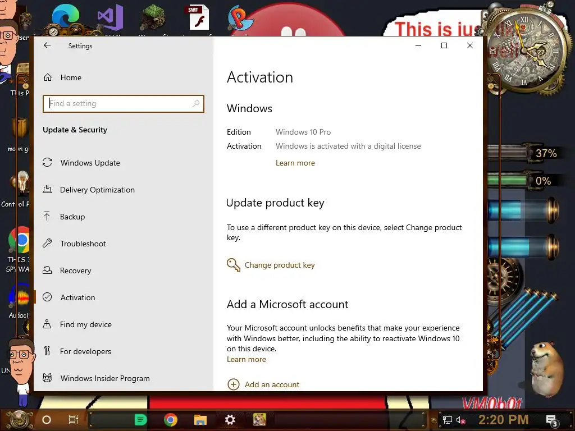Click the Activation checkmark circle icon
This screenshot has width=575, height=431.
(47, 297)
